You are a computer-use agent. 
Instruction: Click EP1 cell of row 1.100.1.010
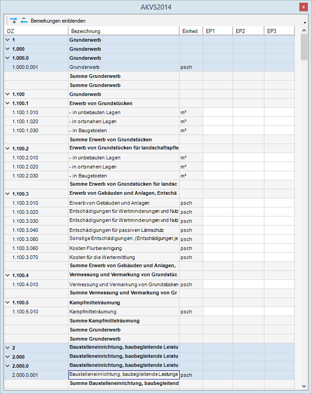[x=218, y=112]
